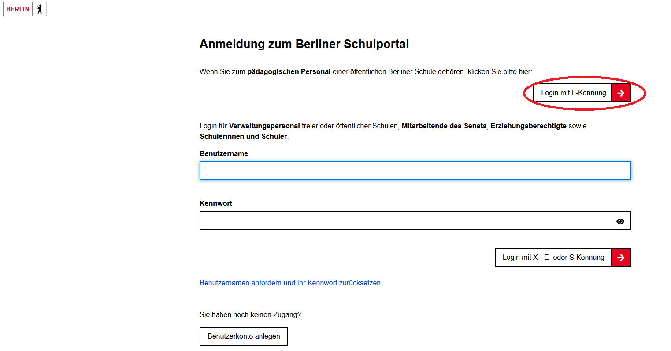Image resolution: width=671 pixels, height=351 pixels.
Task: Click the heading Anmeldung zum Berliner Schulportal
Action: tap(304, 44)
